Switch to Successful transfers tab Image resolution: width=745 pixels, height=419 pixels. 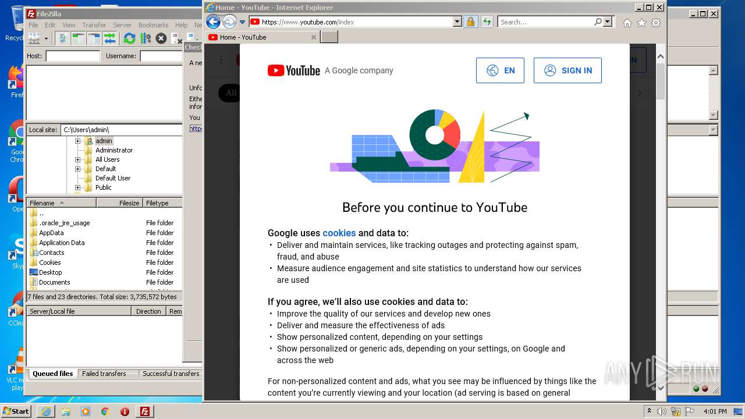[x=171, y=374]
